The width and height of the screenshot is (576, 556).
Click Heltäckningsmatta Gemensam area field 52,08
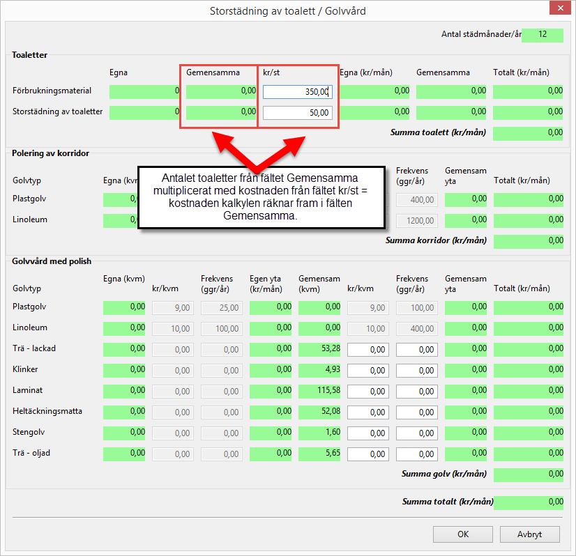click(x=319, y=412)
